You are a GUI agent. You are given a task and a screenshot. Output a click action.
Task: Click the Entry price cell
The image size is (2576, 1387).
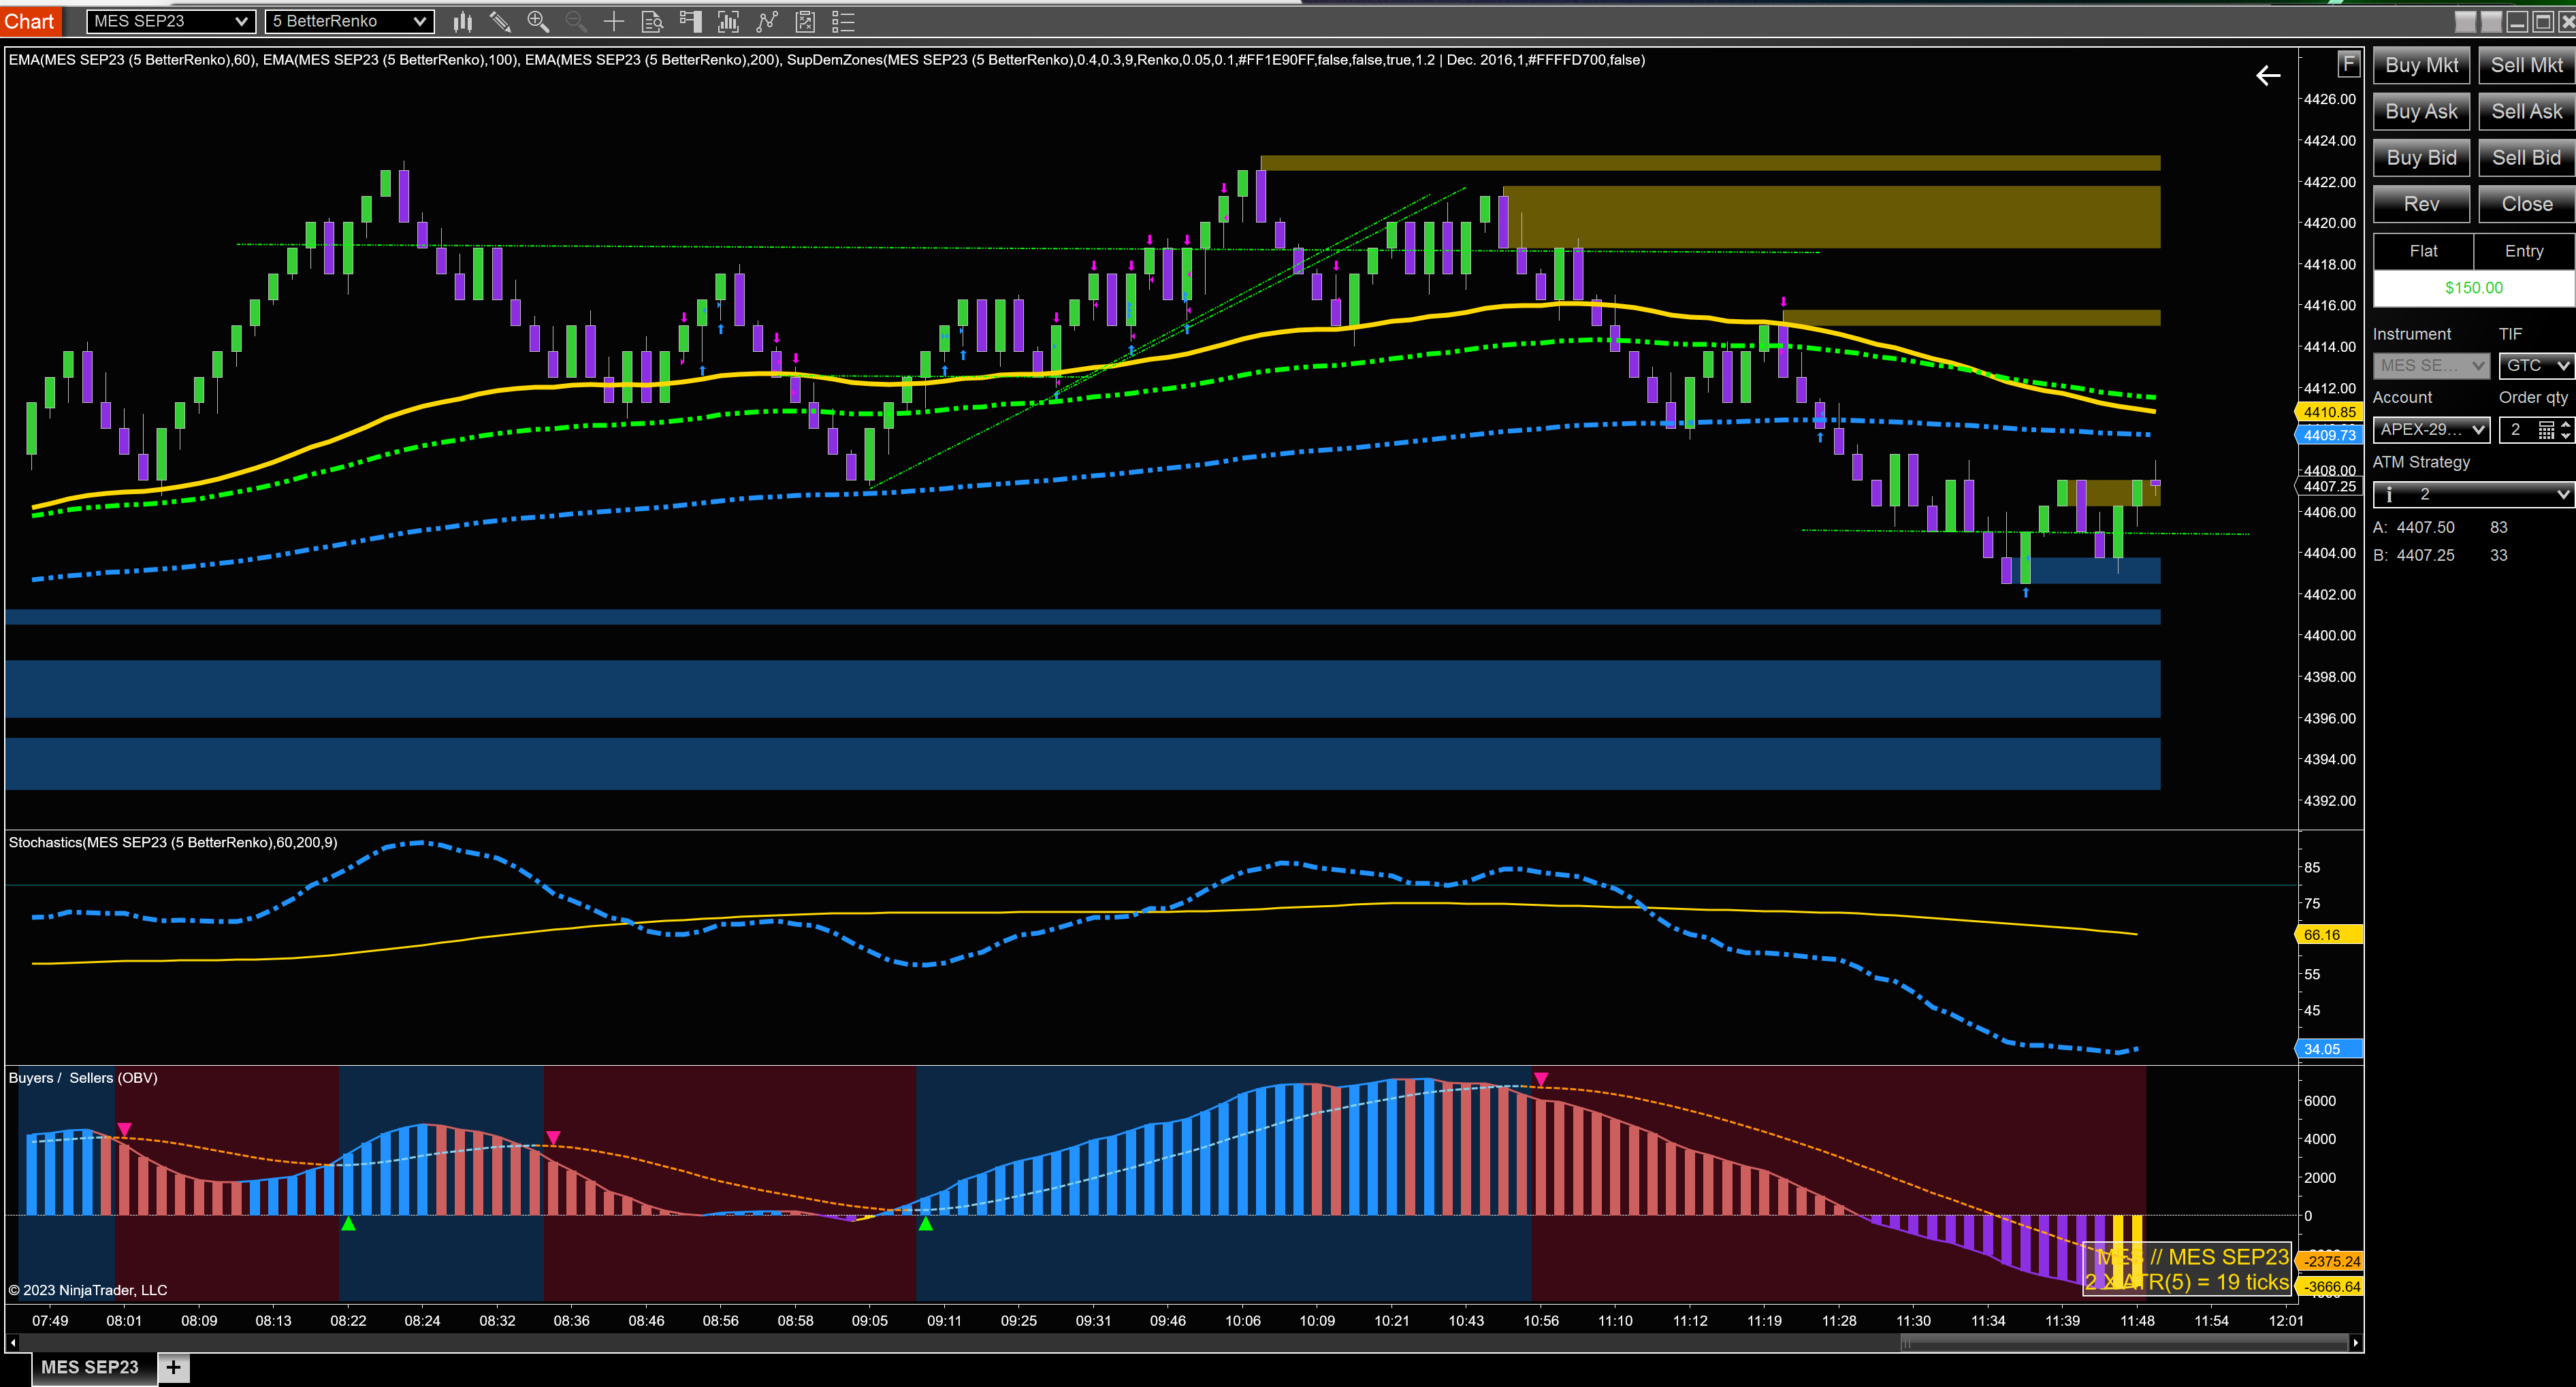point(2524,252)
